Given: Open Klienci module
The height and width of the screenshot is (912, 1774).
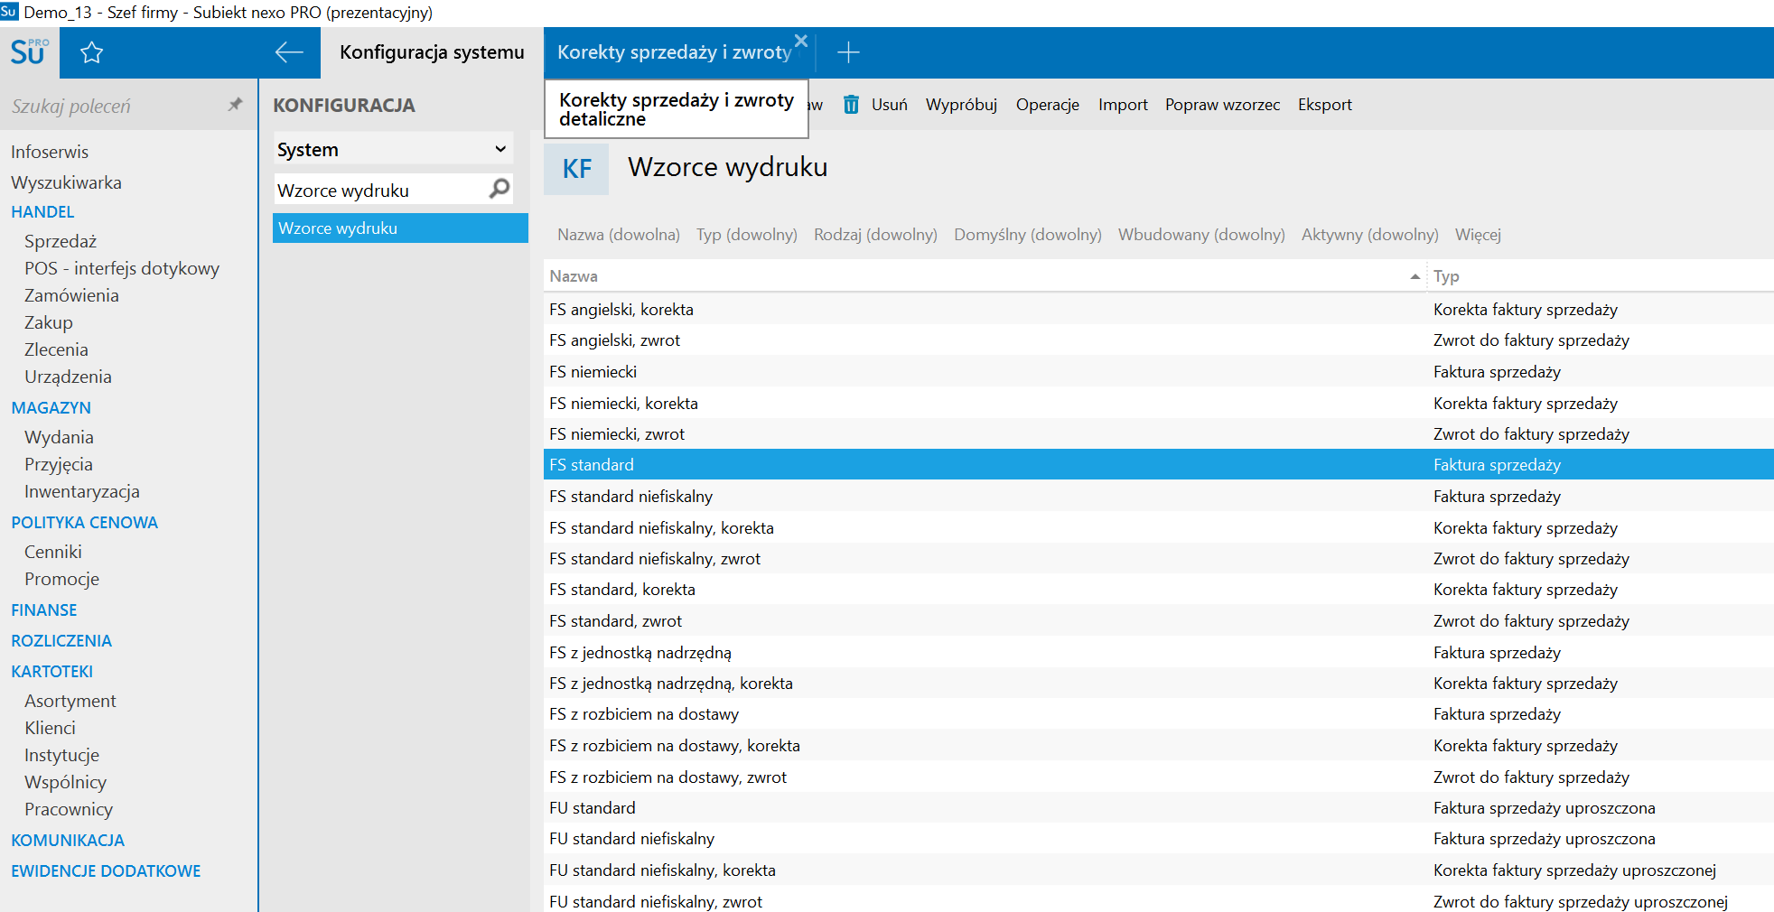Looking at the screenshot, I should [x=50, y=728].
